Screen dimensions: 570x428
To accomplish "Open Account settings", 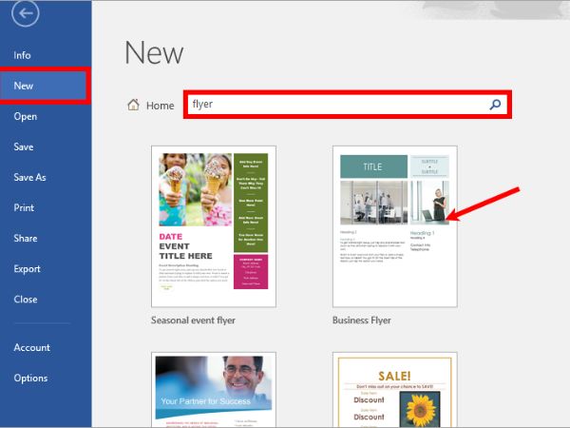I will (31, 347).
